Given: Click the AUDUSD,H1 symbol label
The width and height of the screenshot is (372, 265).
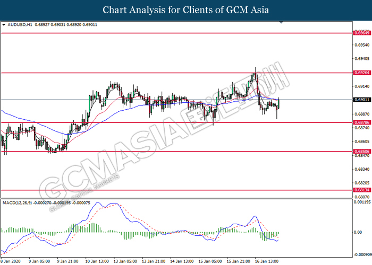Looking at the screenshot, I should 19,24.
